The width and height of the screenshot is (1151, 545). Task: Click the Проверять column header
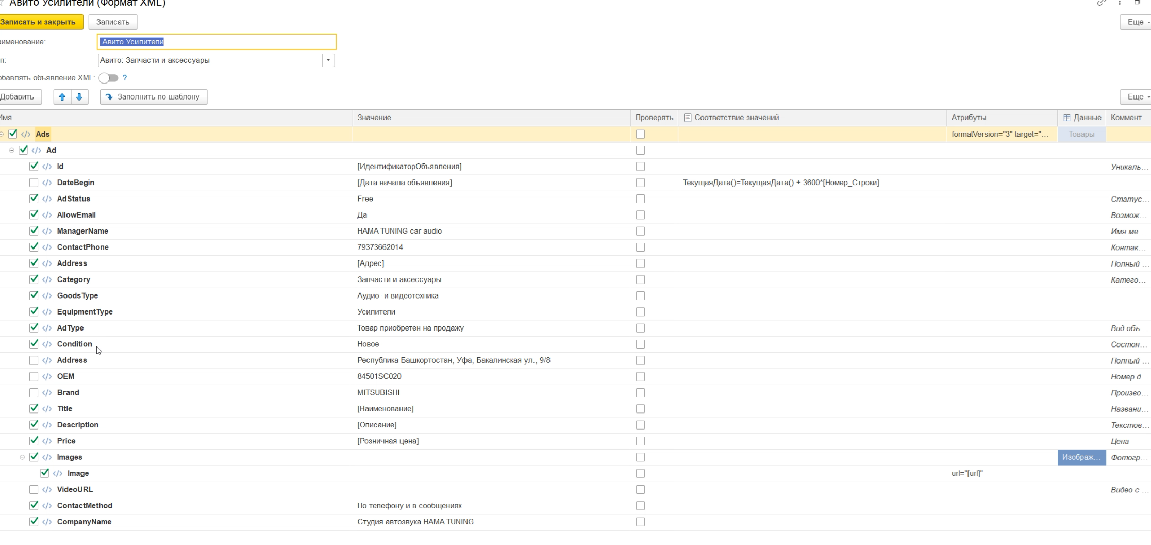[654, 118]
